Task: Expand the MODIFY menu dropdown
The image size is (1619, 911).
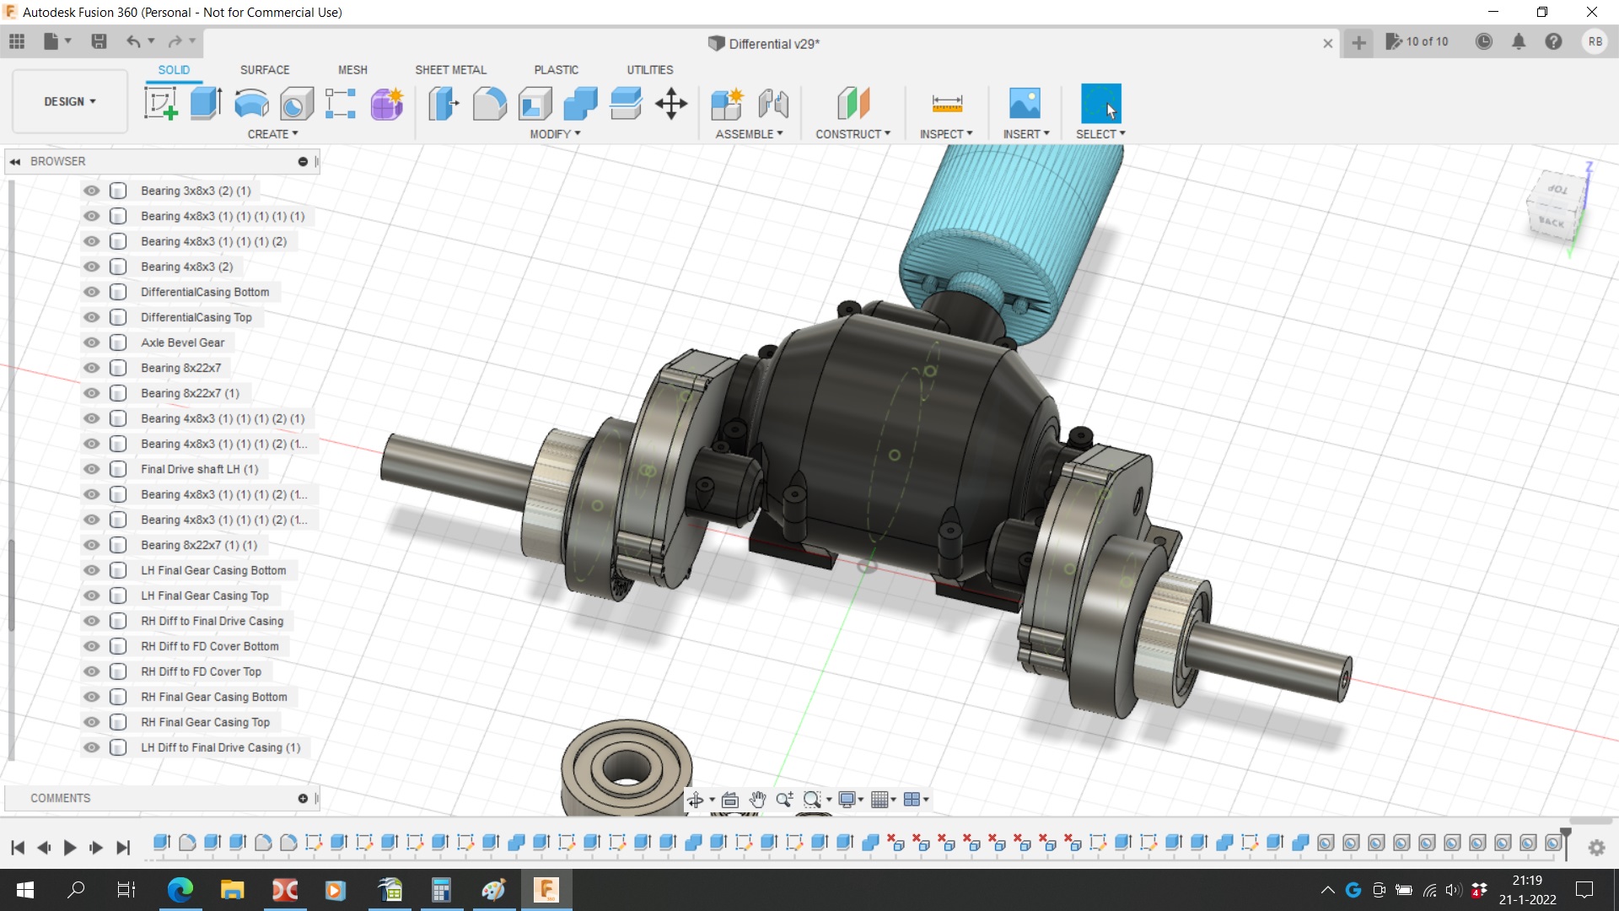Action: (555, 134)
